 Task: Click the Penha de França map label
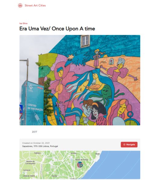pyautogui.click(x=82, y=160)
